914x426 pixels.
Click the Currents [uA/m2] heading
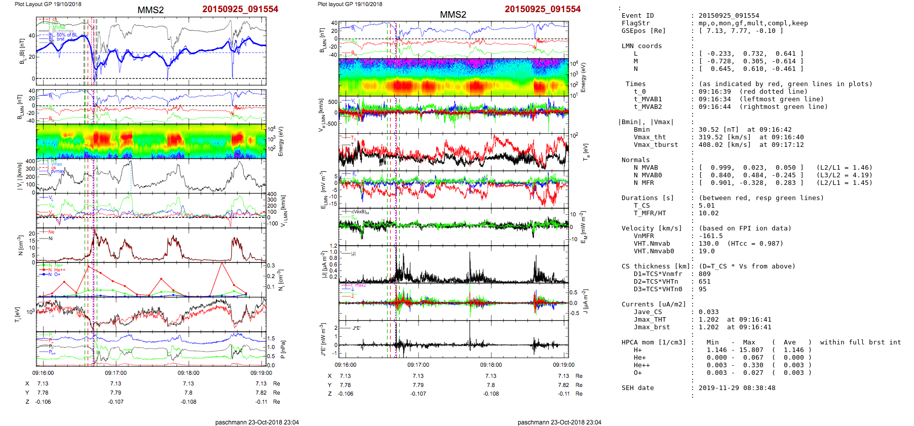[654, 304]
